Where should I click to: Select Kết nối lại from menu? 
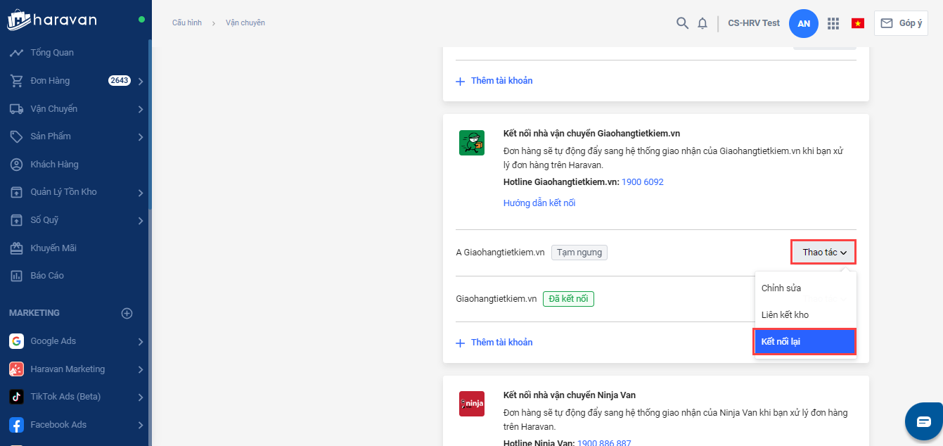(x=804, y=342)
